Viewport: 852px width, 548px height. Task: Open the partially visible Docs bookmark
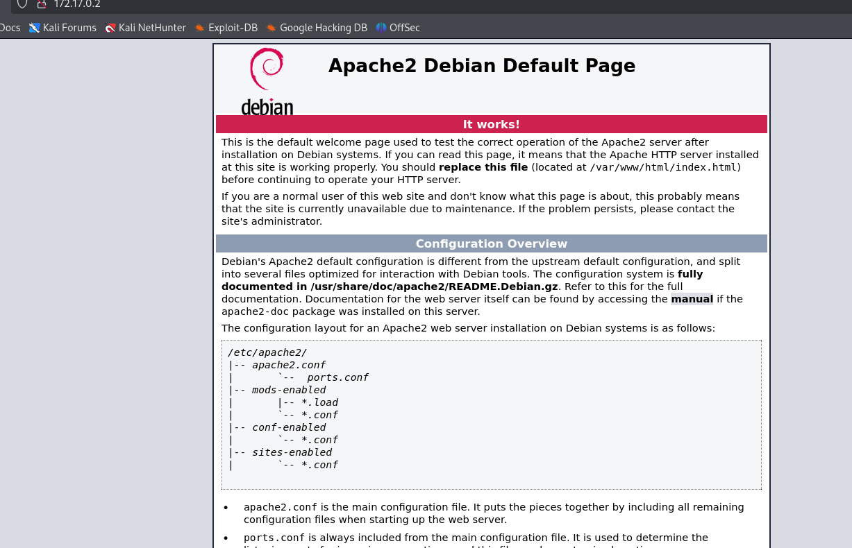(x=10, y=28)
